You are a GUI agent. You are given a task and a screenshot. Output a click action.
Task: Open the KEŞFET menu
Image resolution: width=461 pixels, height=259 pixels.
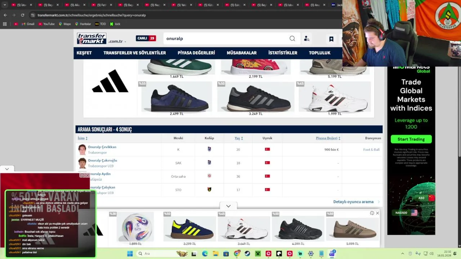(x=84, y=53)
